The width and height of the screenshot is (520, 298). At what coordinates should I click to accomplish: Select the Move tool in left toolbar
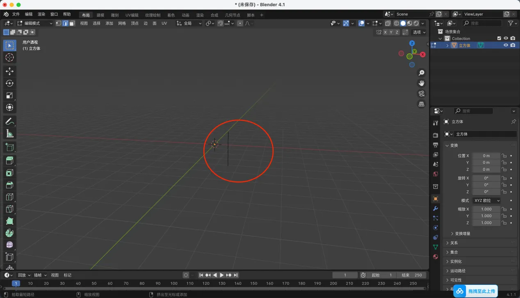[9, 71]
